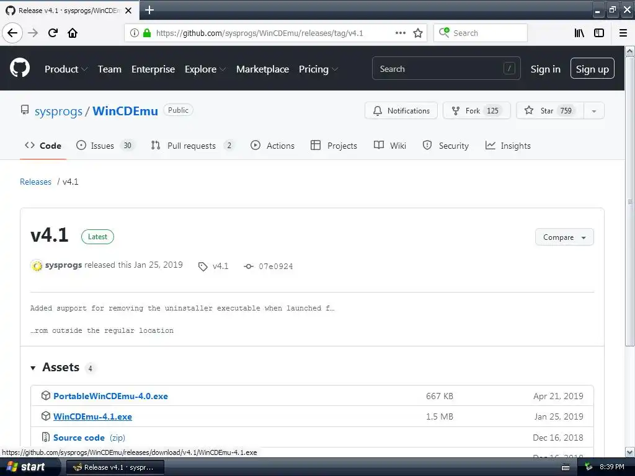This screenshot has height=476, width=635.
Task: Toggle the browser sidebar icon
Action: [599, 33]
